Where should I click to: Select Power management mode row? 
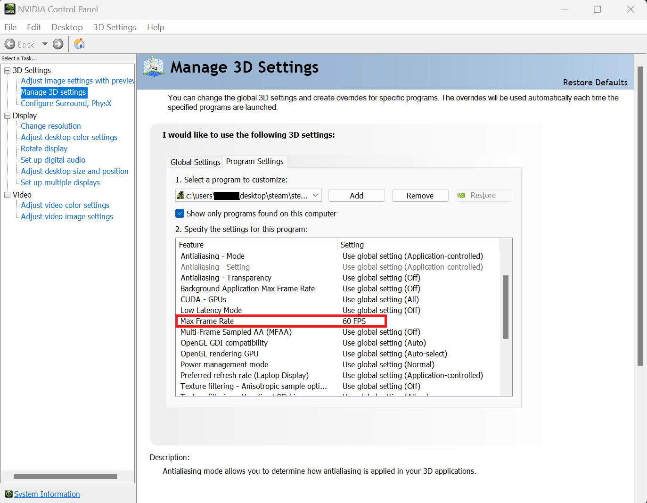[337, 364]
